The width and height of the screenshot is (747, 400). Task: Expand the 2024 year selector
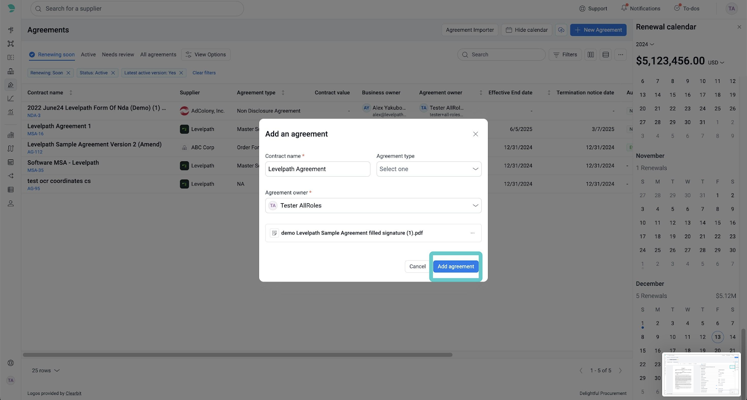click(x=645, y=44)
